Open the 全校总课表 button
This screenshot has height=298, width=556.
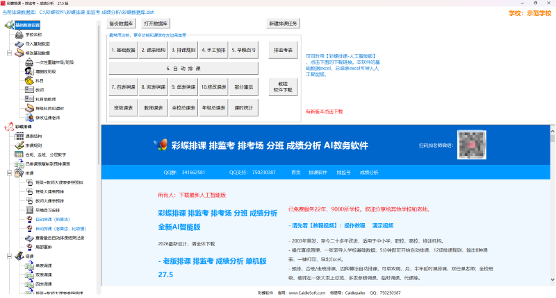(x=183, y=108)
